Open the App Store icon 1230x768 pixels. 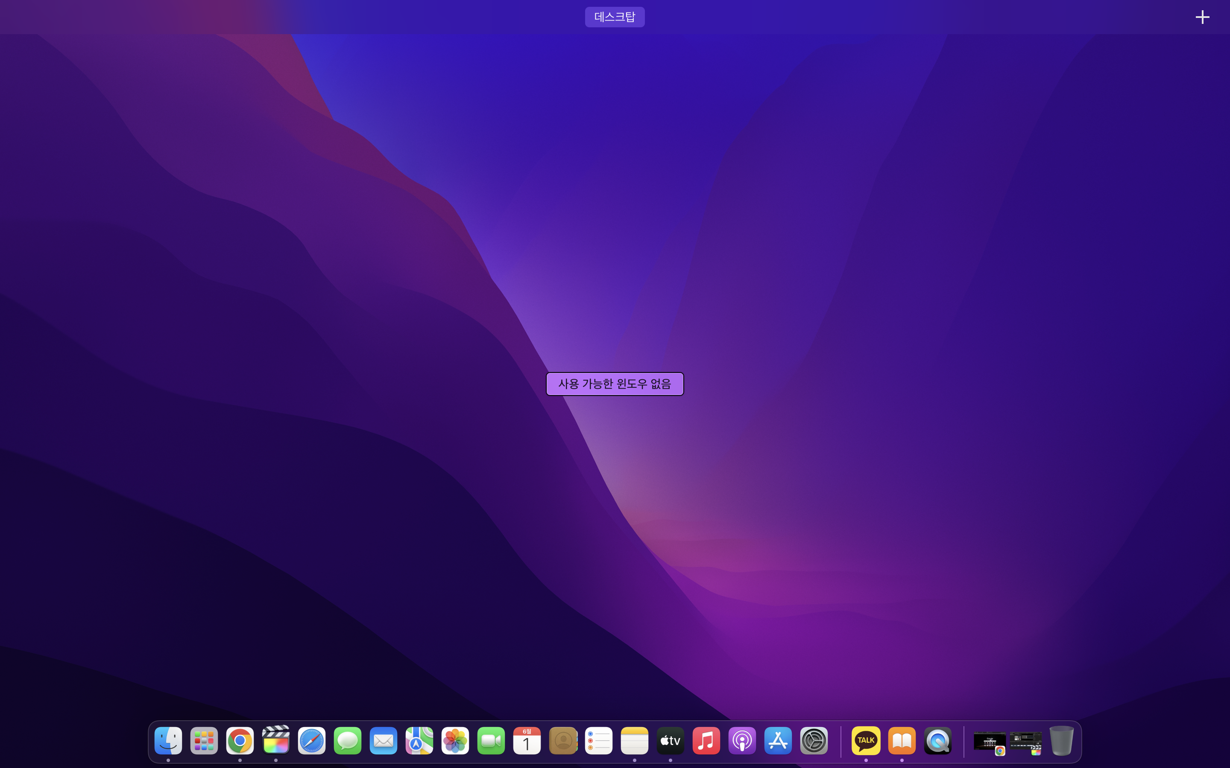point(778,741)
